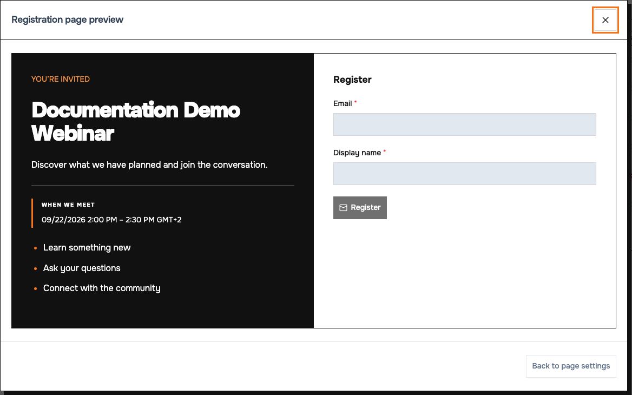This screenshot has height=395, width=632.
Task: Focus the Display name input field
Action: pyautogui.click(x=464, y=174)
